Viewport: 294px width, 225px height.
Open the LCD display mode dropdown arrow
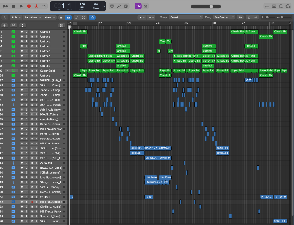pos(104,6)
